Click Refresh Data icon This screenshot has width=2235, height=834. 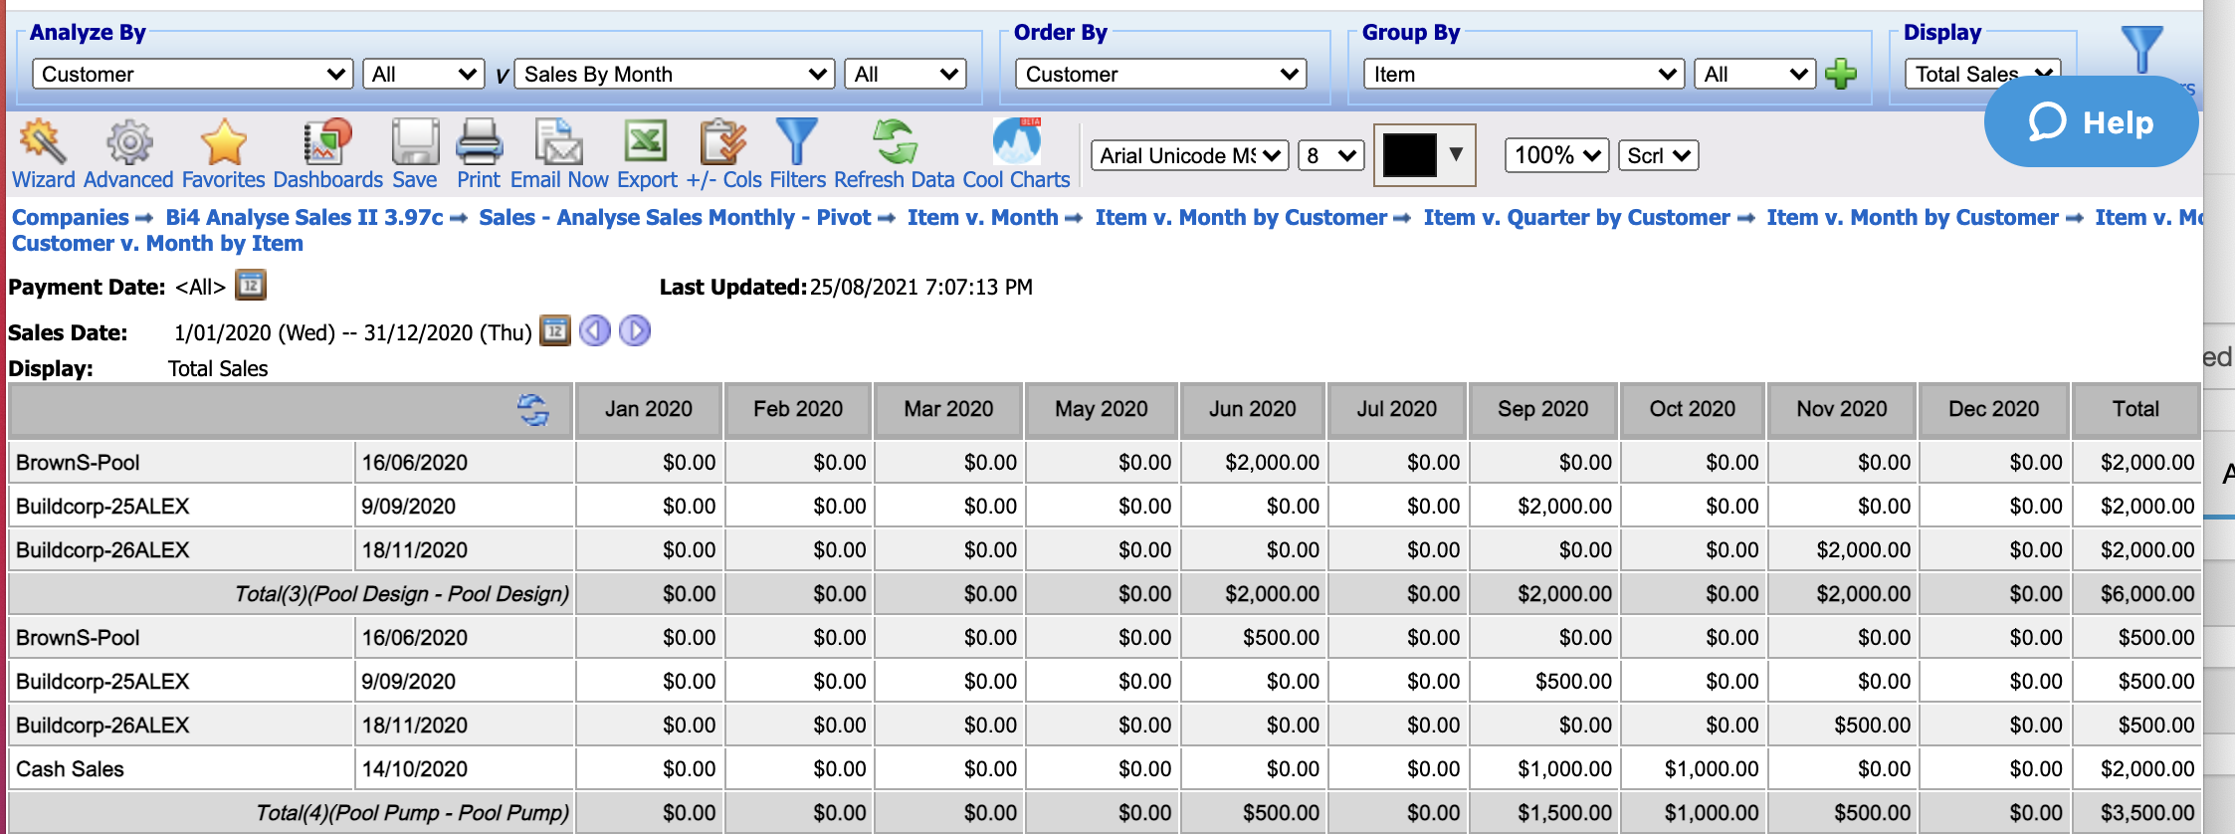click(x=894, y=154)
